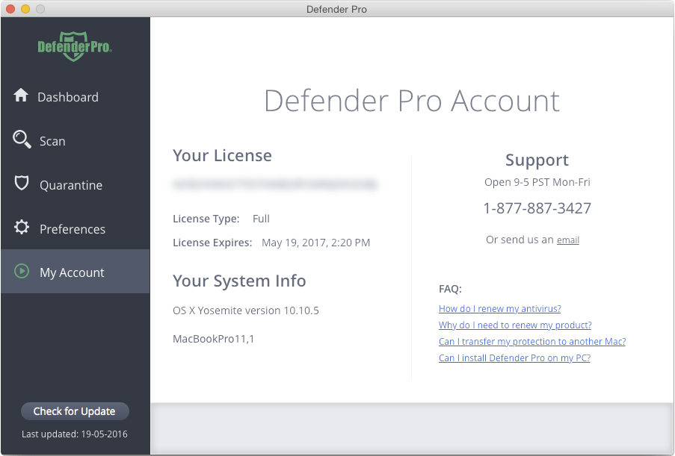The width and height of the screenshot is (675, 456).
Task: Close the Defender Pro window
Action: [10, 9]
